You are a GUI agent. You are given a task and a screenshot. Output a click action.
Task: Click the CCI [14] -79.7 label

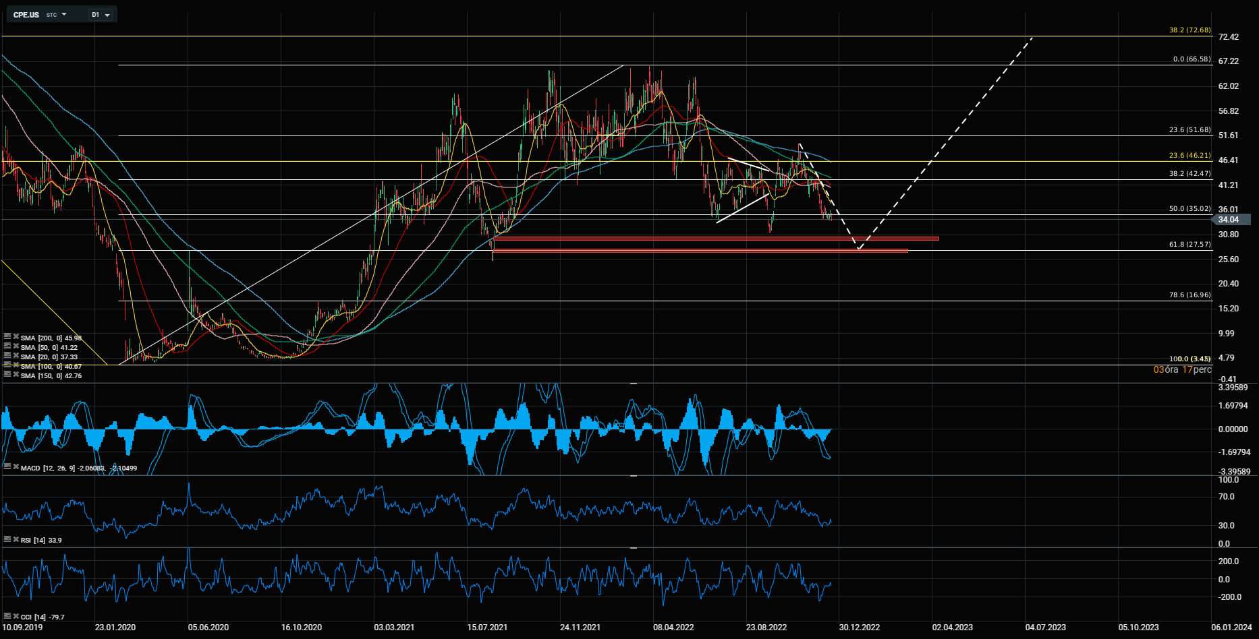pyautogui.click(x=43, y=617)
